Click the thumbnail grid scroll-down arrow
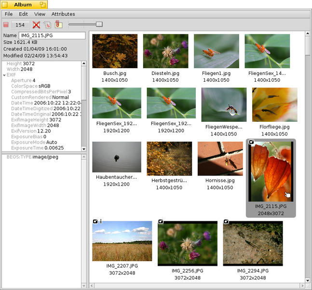Screen dimensions: 312x290 [308, 280]
